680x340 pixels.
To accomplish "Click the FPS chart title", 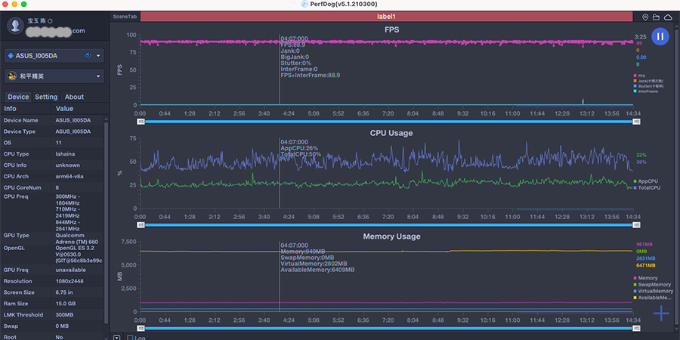I will [x=391, y=29].
